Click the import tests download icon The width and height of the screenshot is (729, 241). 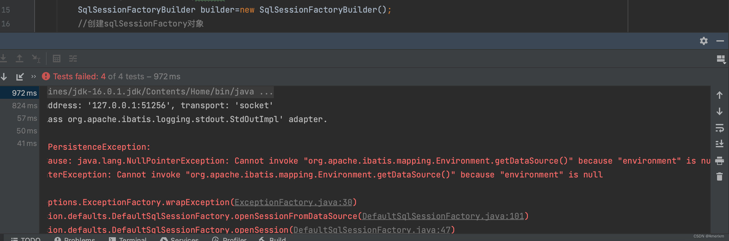(x=3, y=59)
